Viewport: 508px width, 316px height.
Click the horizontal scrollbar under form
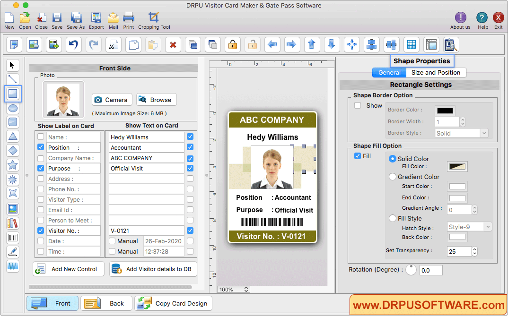(111, 287)
